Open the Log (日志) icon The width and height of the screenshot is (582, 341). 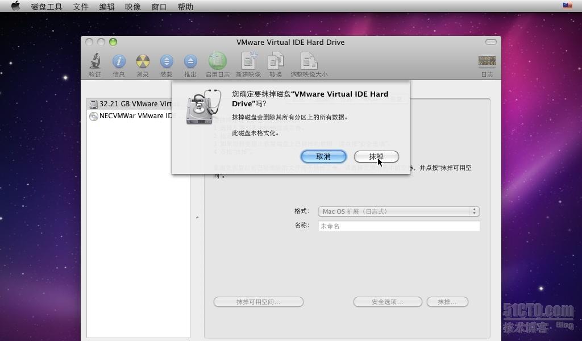point(487,61)
